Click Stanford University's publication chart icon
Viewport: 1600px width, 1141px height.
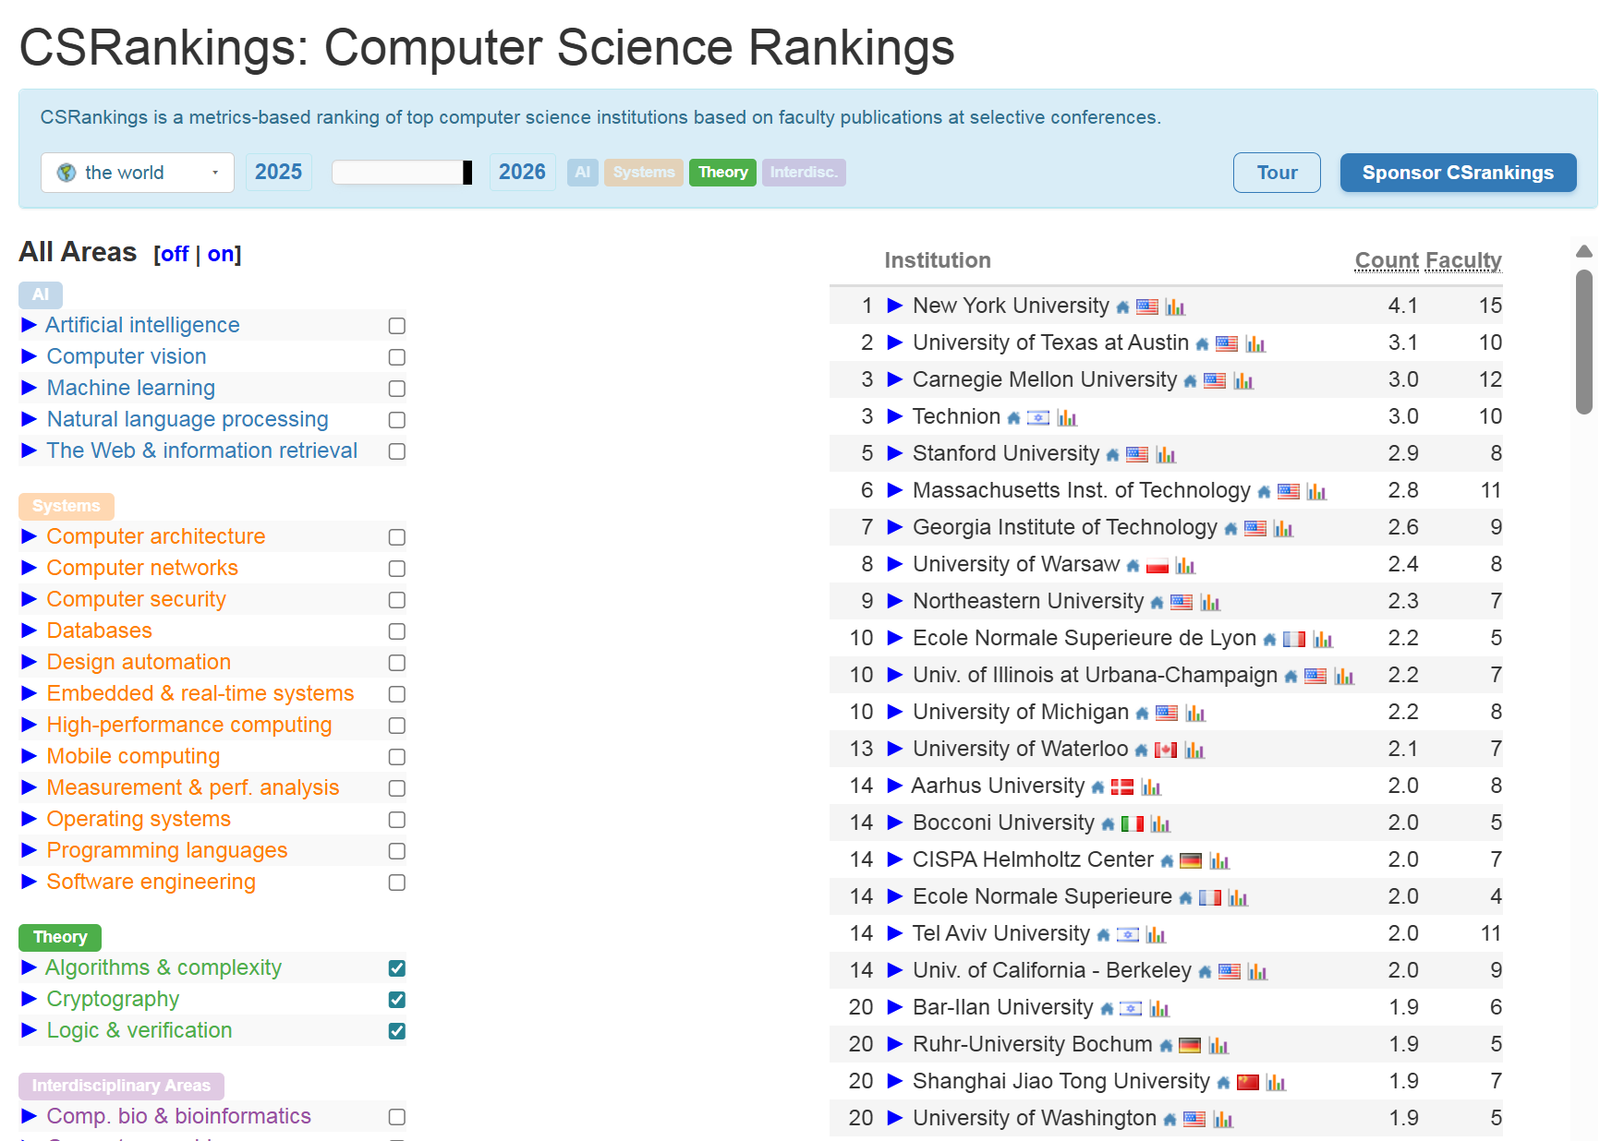(x=1166, y=455)
